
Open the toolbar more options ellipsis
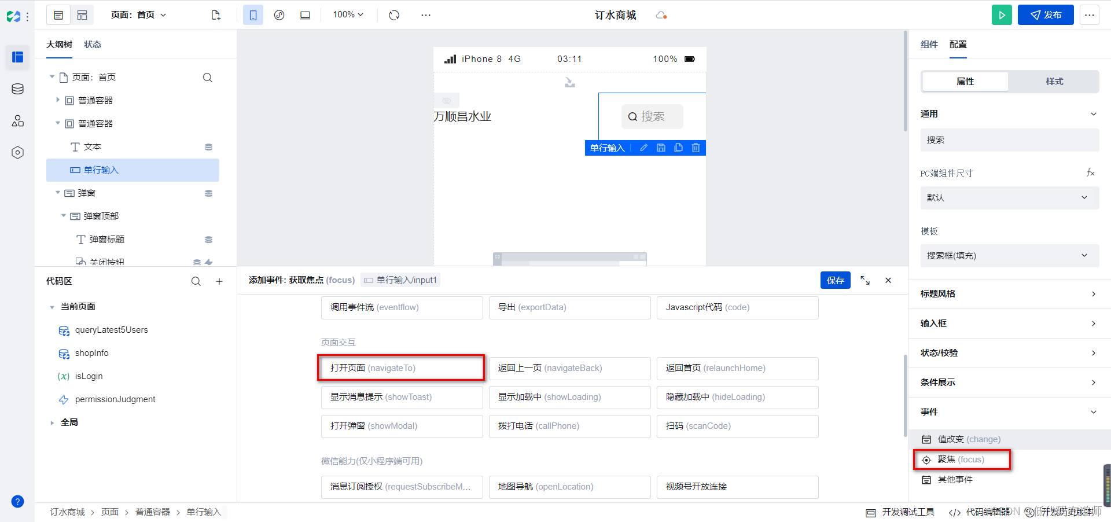(426, 15)
